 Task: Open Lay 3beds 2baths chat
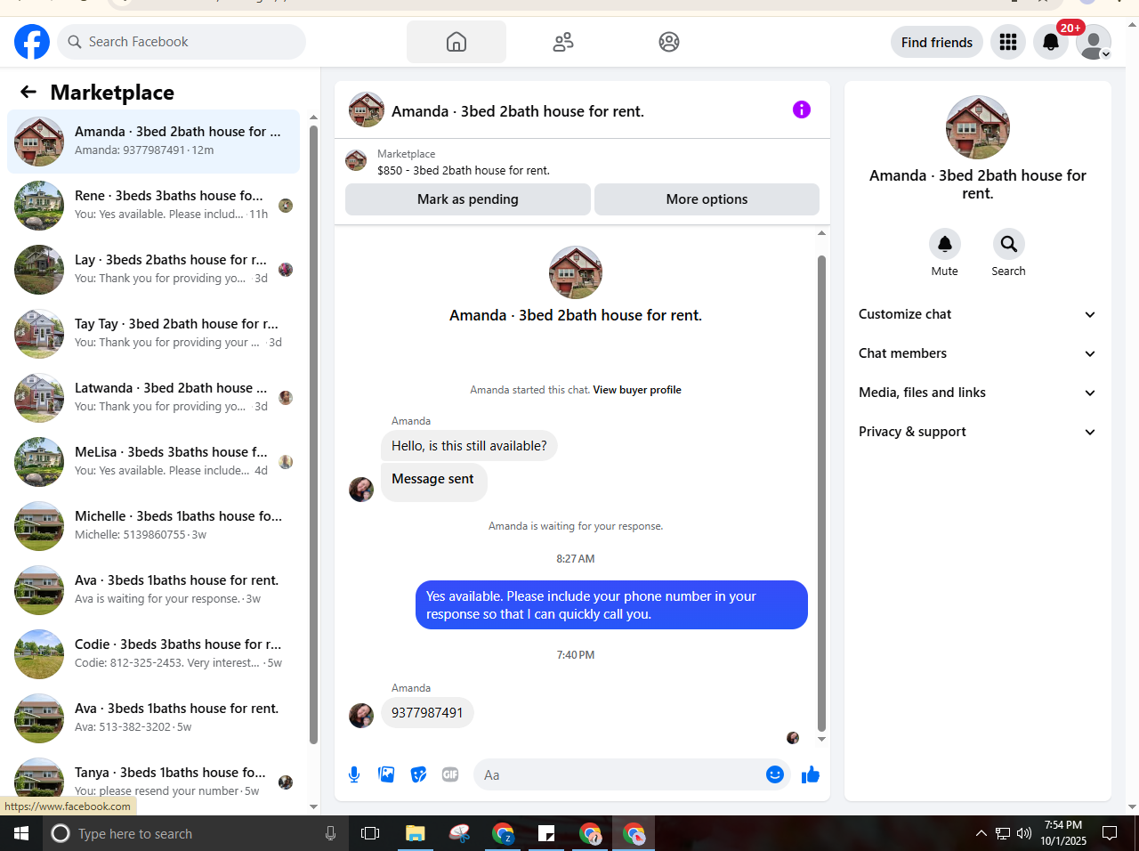point(153,270)
